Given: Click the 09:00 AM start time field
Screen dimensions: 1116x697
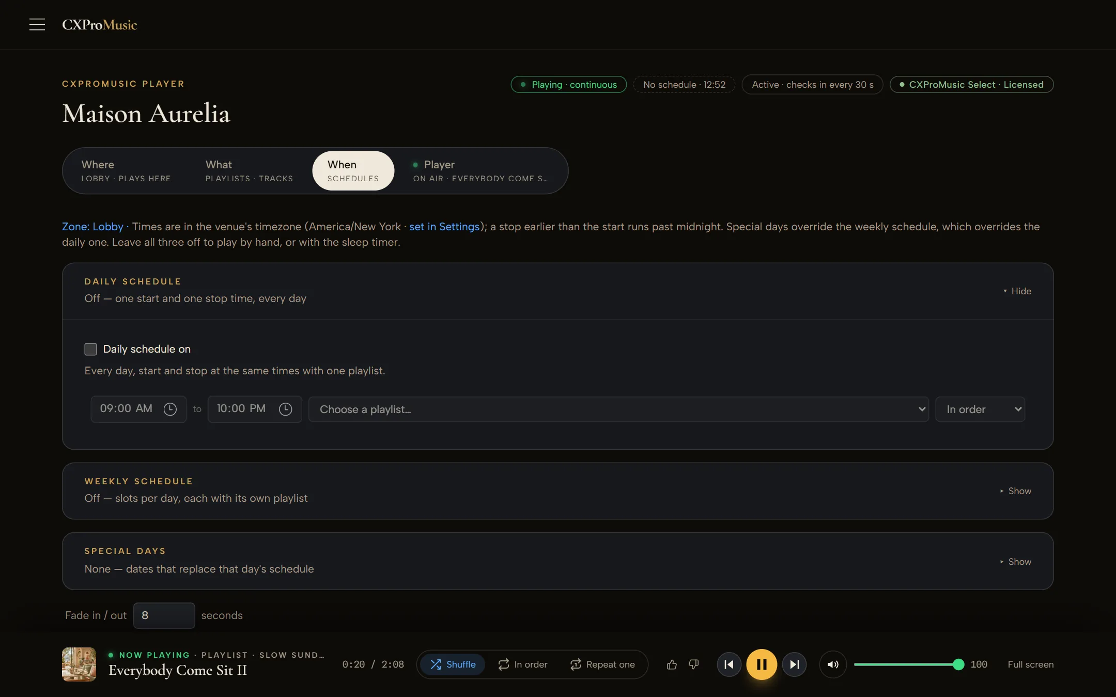Looking at the screenshot, I should coord(138,409).
